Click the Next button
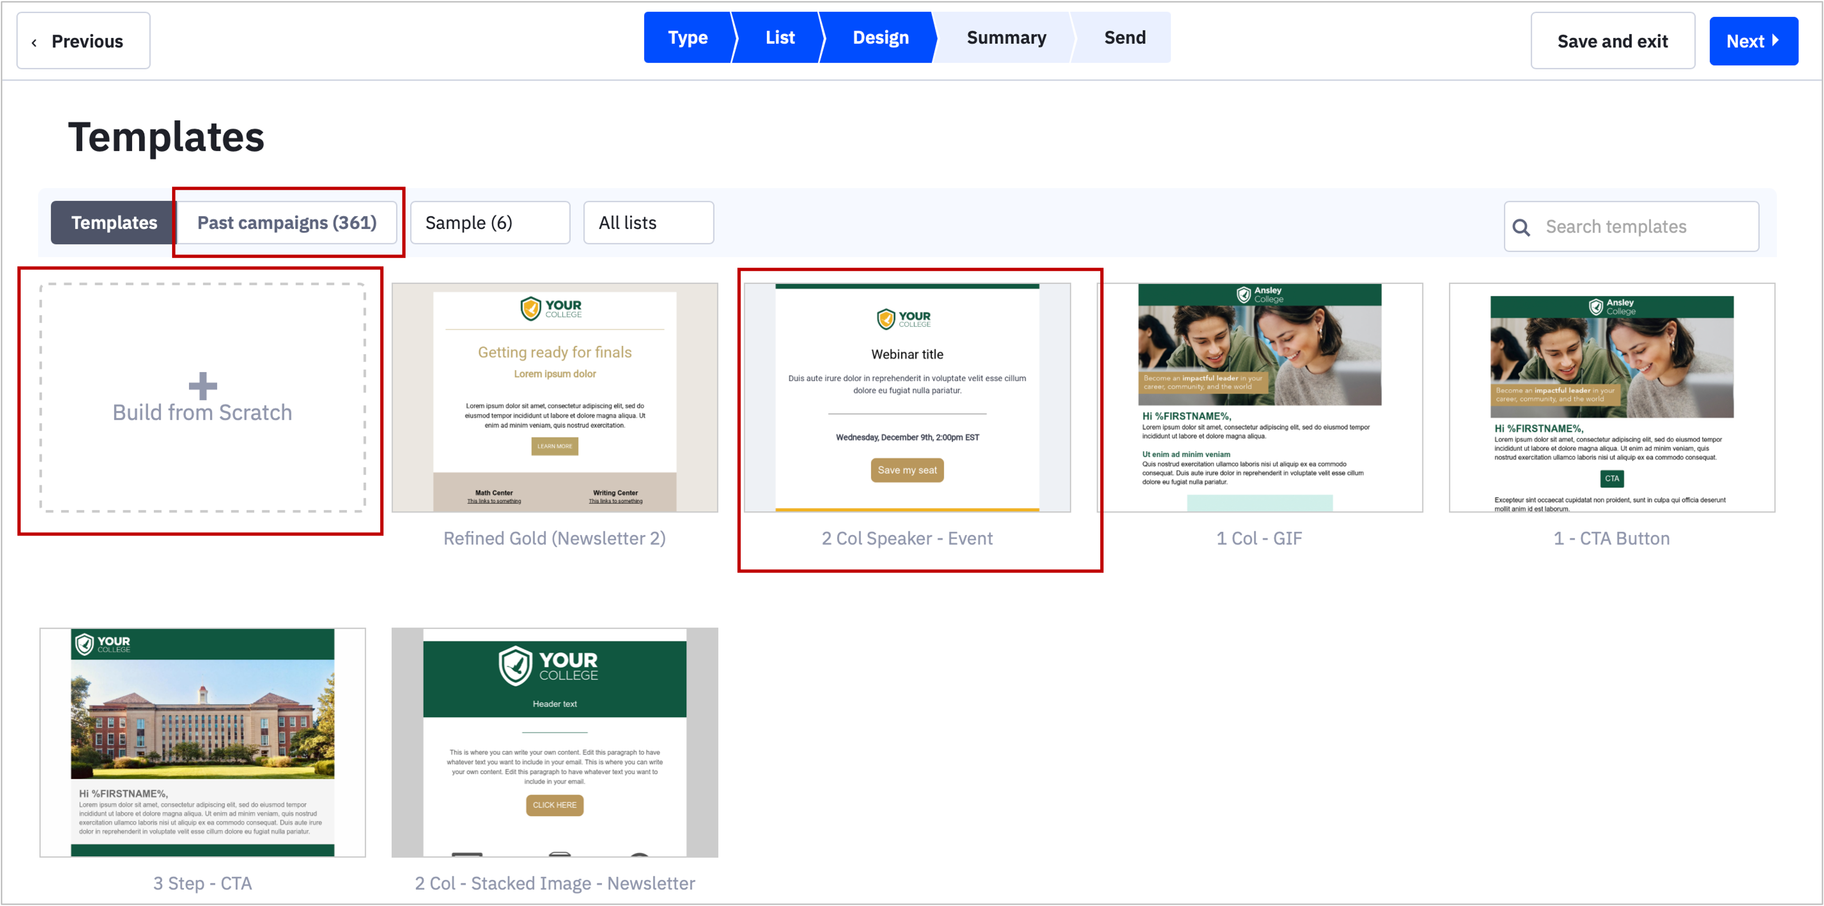The width and height of the screenshot is (1824, 906). click(x=1753, y=41)
